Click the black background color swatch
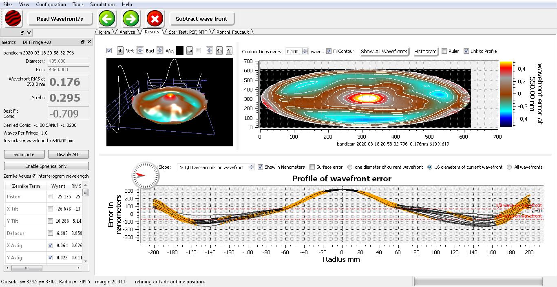Screen dimensions: 557x287 [180, 51]
